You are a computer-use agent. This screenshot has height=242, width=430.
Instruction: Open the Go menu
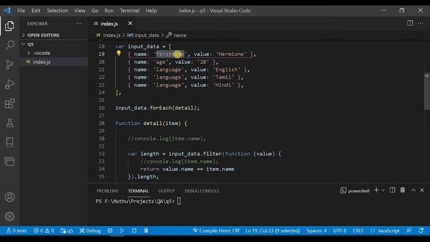[95, 11]
